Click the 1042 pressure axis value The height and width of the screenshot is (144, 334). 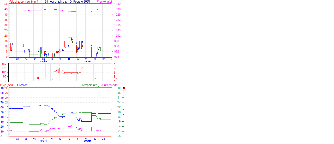pyautogui.click(x=117, y=4)
